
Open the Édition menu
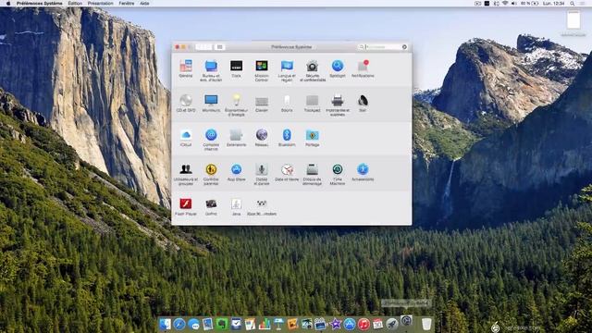[75, 4]
